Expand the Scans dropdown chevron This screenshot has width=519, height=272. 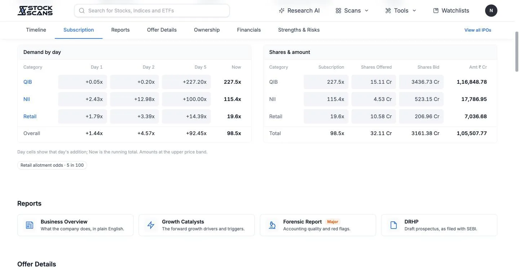click(x=367, y=11)
